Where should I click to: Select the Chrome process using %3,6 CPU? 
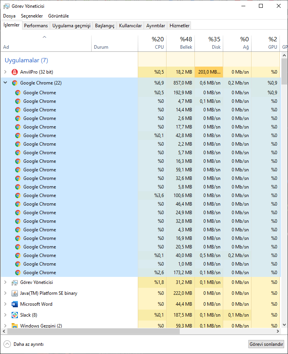point(141,195)
